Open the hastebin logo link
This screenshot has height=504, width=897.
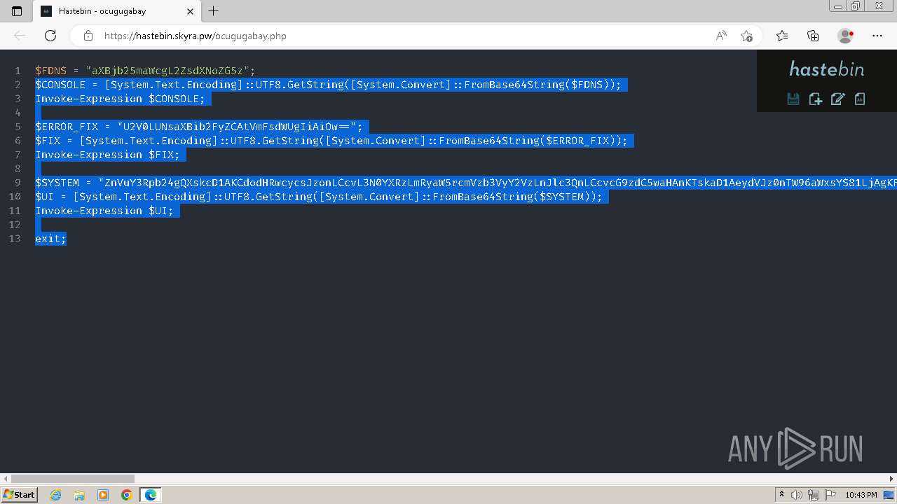pyautogui.click(x=827, y=69)
